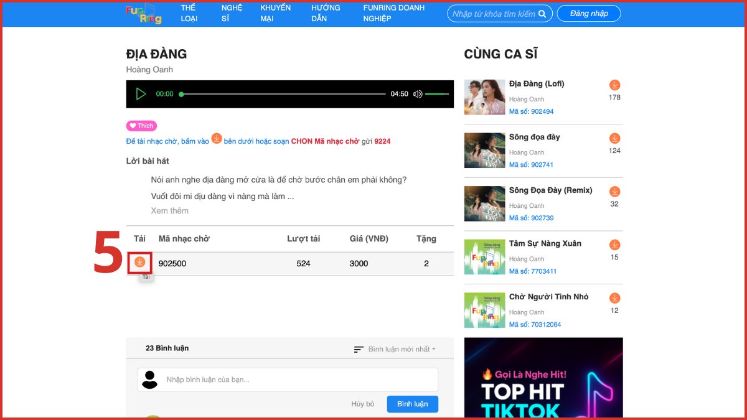The height and width of the screenshot is (420, 747).
Task: Click the search magnifier icon
Action: pos(542,13)
